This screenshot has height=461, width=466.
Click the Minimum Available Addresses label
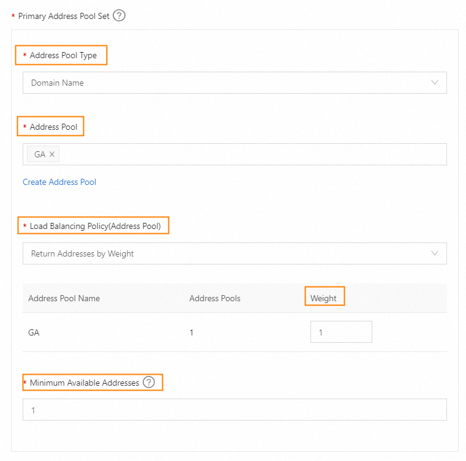coord(85,383)
